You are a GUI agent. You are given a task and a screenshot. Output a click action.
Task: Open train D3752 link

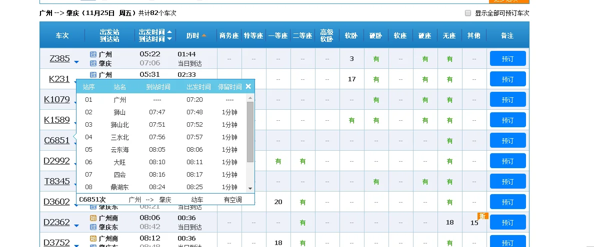pos(57,243)
